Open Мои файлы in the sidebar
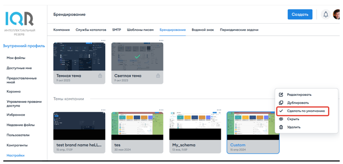Viewport: 343px width, 164px height. click(16, 58)
